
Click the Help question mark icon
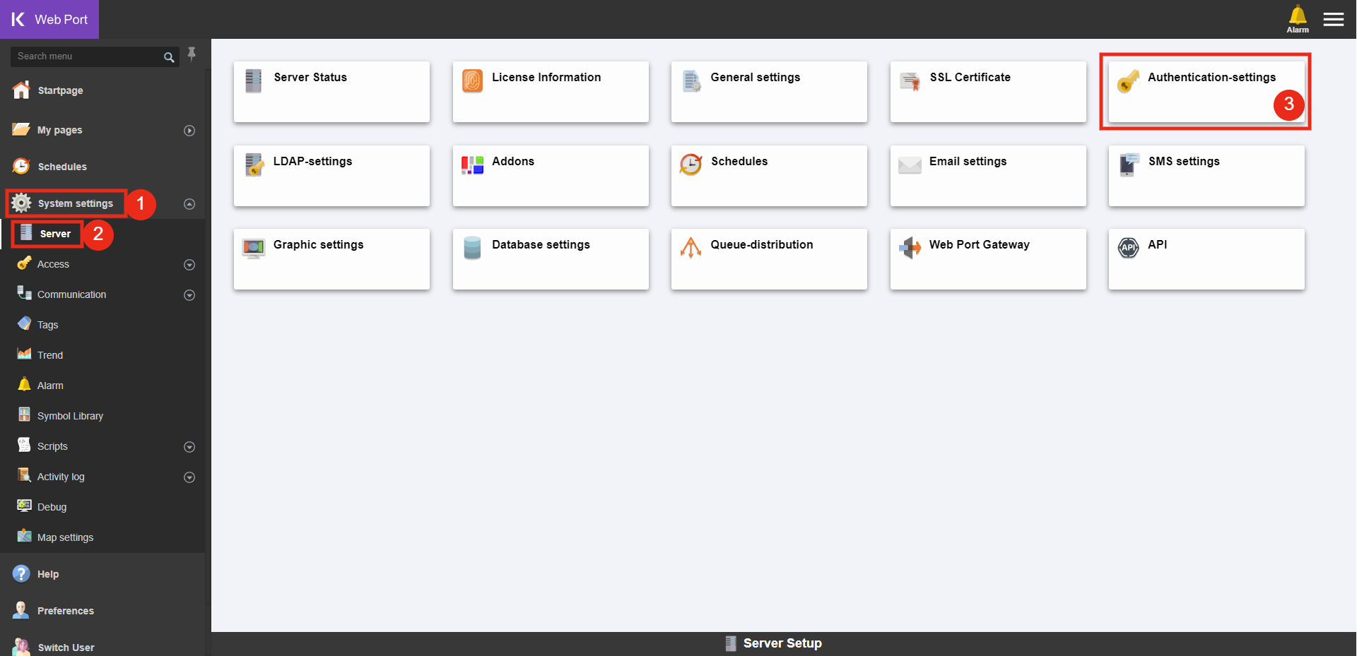(x=21, y=573)
